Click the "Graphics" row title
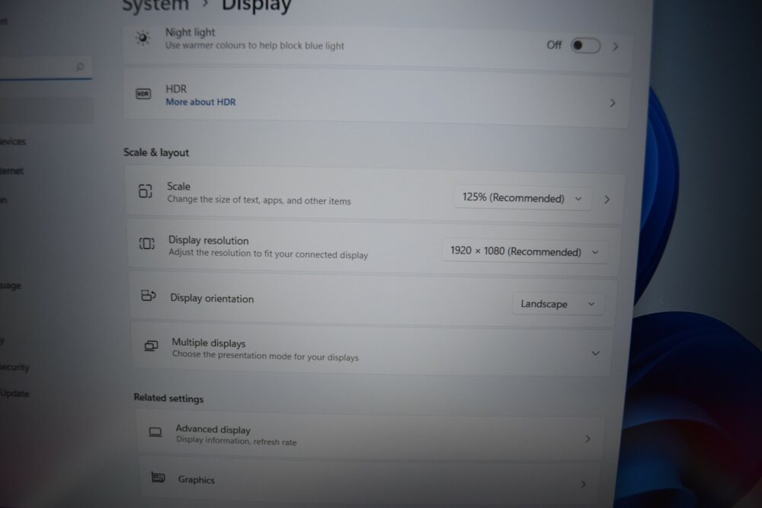The width and height of the screenshot is (762, 508). tap(197, 479)
